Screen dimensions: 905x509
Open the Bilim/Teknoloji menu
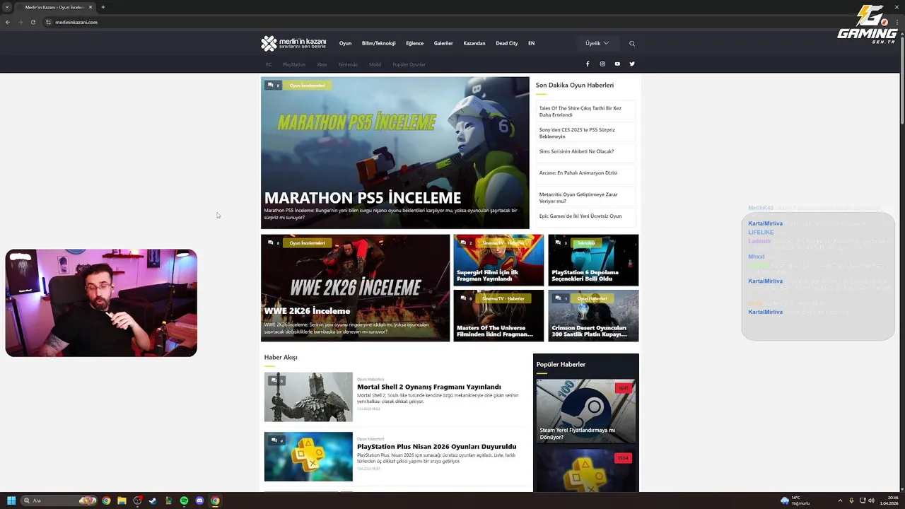click(x=378, y=43)
